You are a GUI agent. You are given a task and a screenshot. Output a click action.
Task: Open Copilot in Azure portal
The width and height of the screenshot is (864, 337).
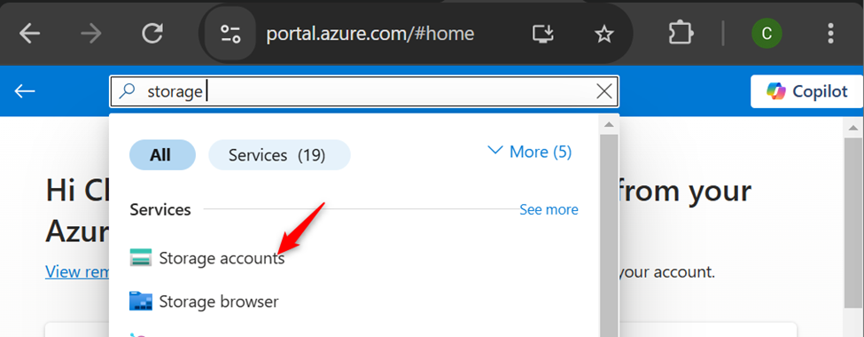click(x=806, y=91)
